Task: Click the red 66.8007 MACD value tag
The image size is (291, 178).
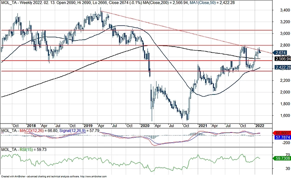Action: tap(282, 133)
